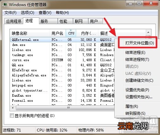Screen dimensions: 160x135
Task: Click the horizontal scrollbar thumb
Action: (65, 108)
